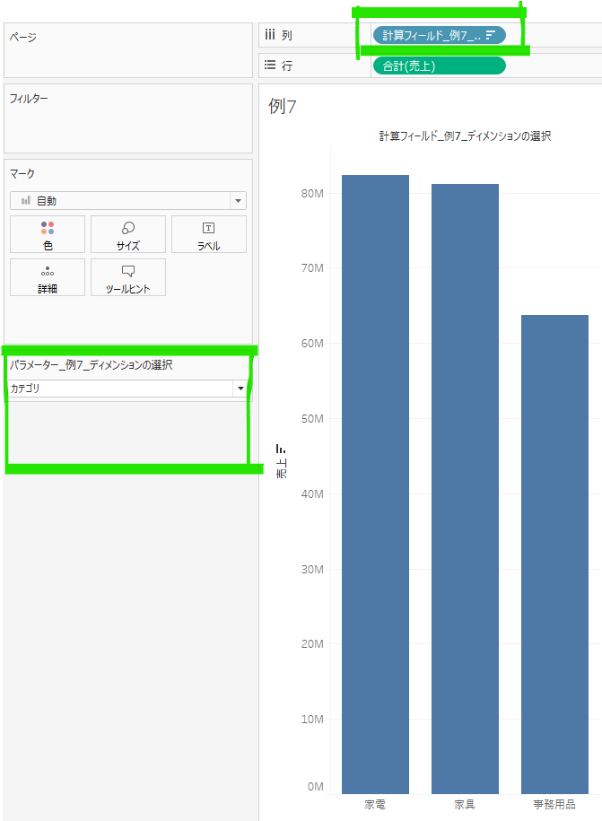Select the 事務用品 bar in the chart
Viewport: 602px width, 821px height.
pyautogui.click(x=554, y=554)
